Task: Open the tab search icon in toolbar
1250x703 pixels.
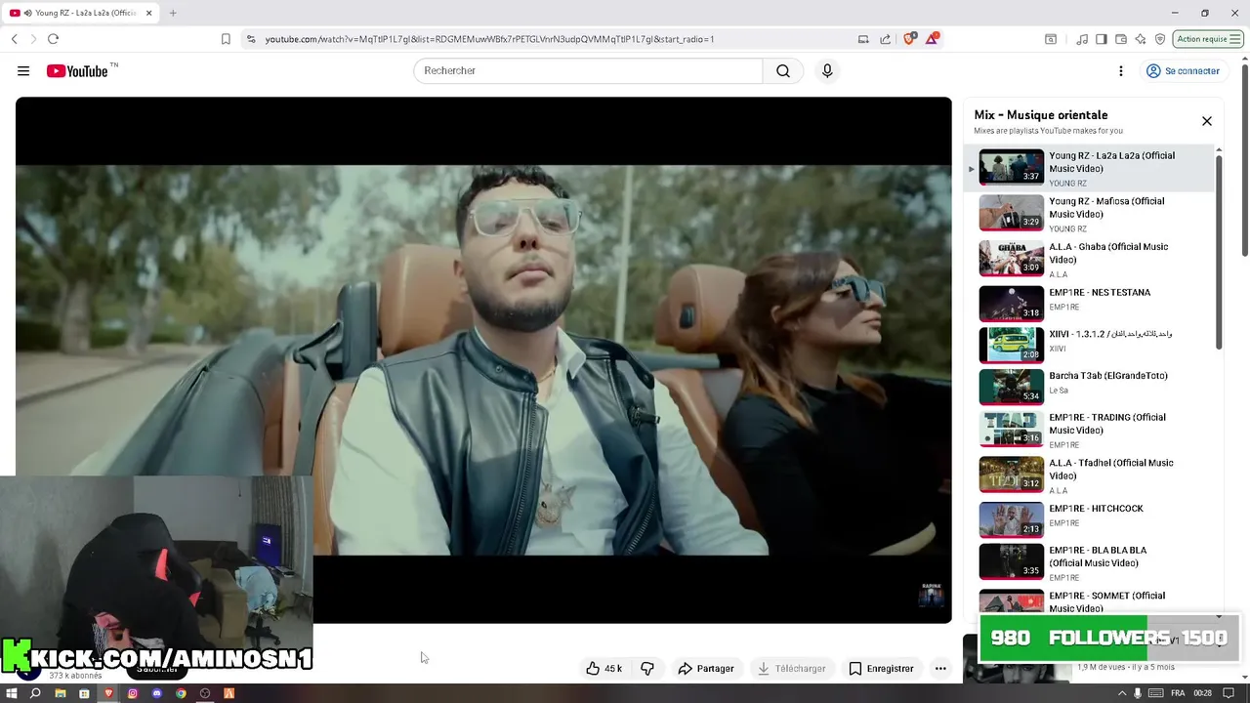Action: (1051, 39)
